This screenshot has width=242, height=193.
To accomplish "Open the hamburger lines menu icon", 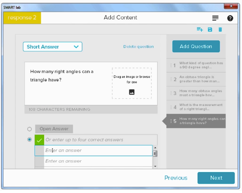I will (x=215, y=18).
